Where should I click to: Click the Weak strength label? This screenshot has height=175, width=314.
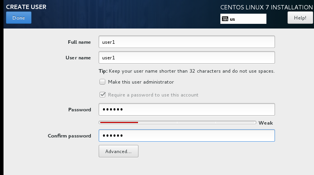click(266, 123)
